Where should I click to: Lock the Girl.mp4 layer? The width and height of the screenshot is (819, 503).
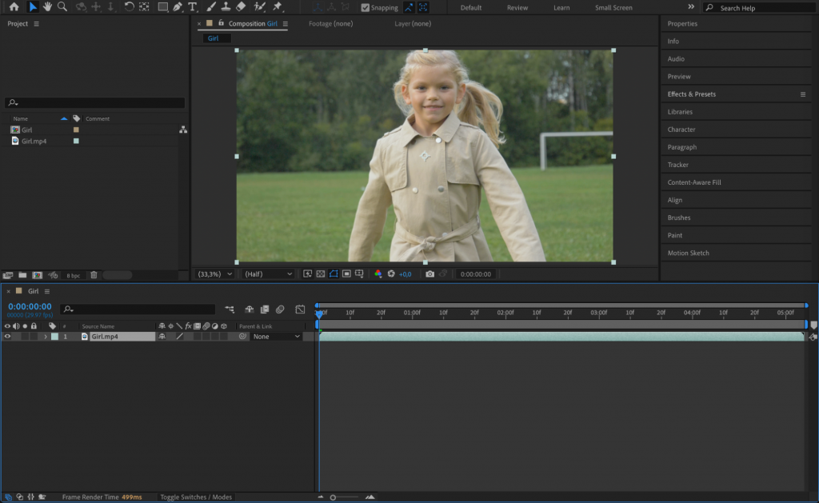click(34, 336)
